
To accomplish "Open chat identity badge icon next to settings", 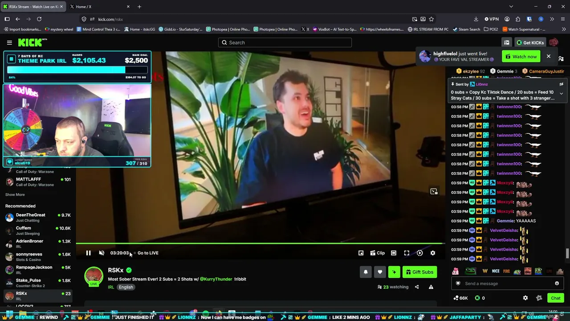I will (x=539, y=298).
